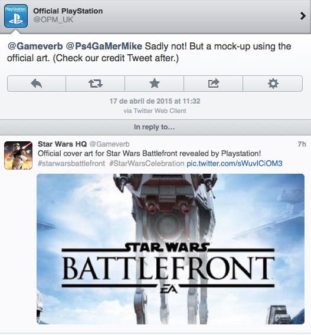
Task: Retweet using the retweet arrows icon
Action: point(96,84)
